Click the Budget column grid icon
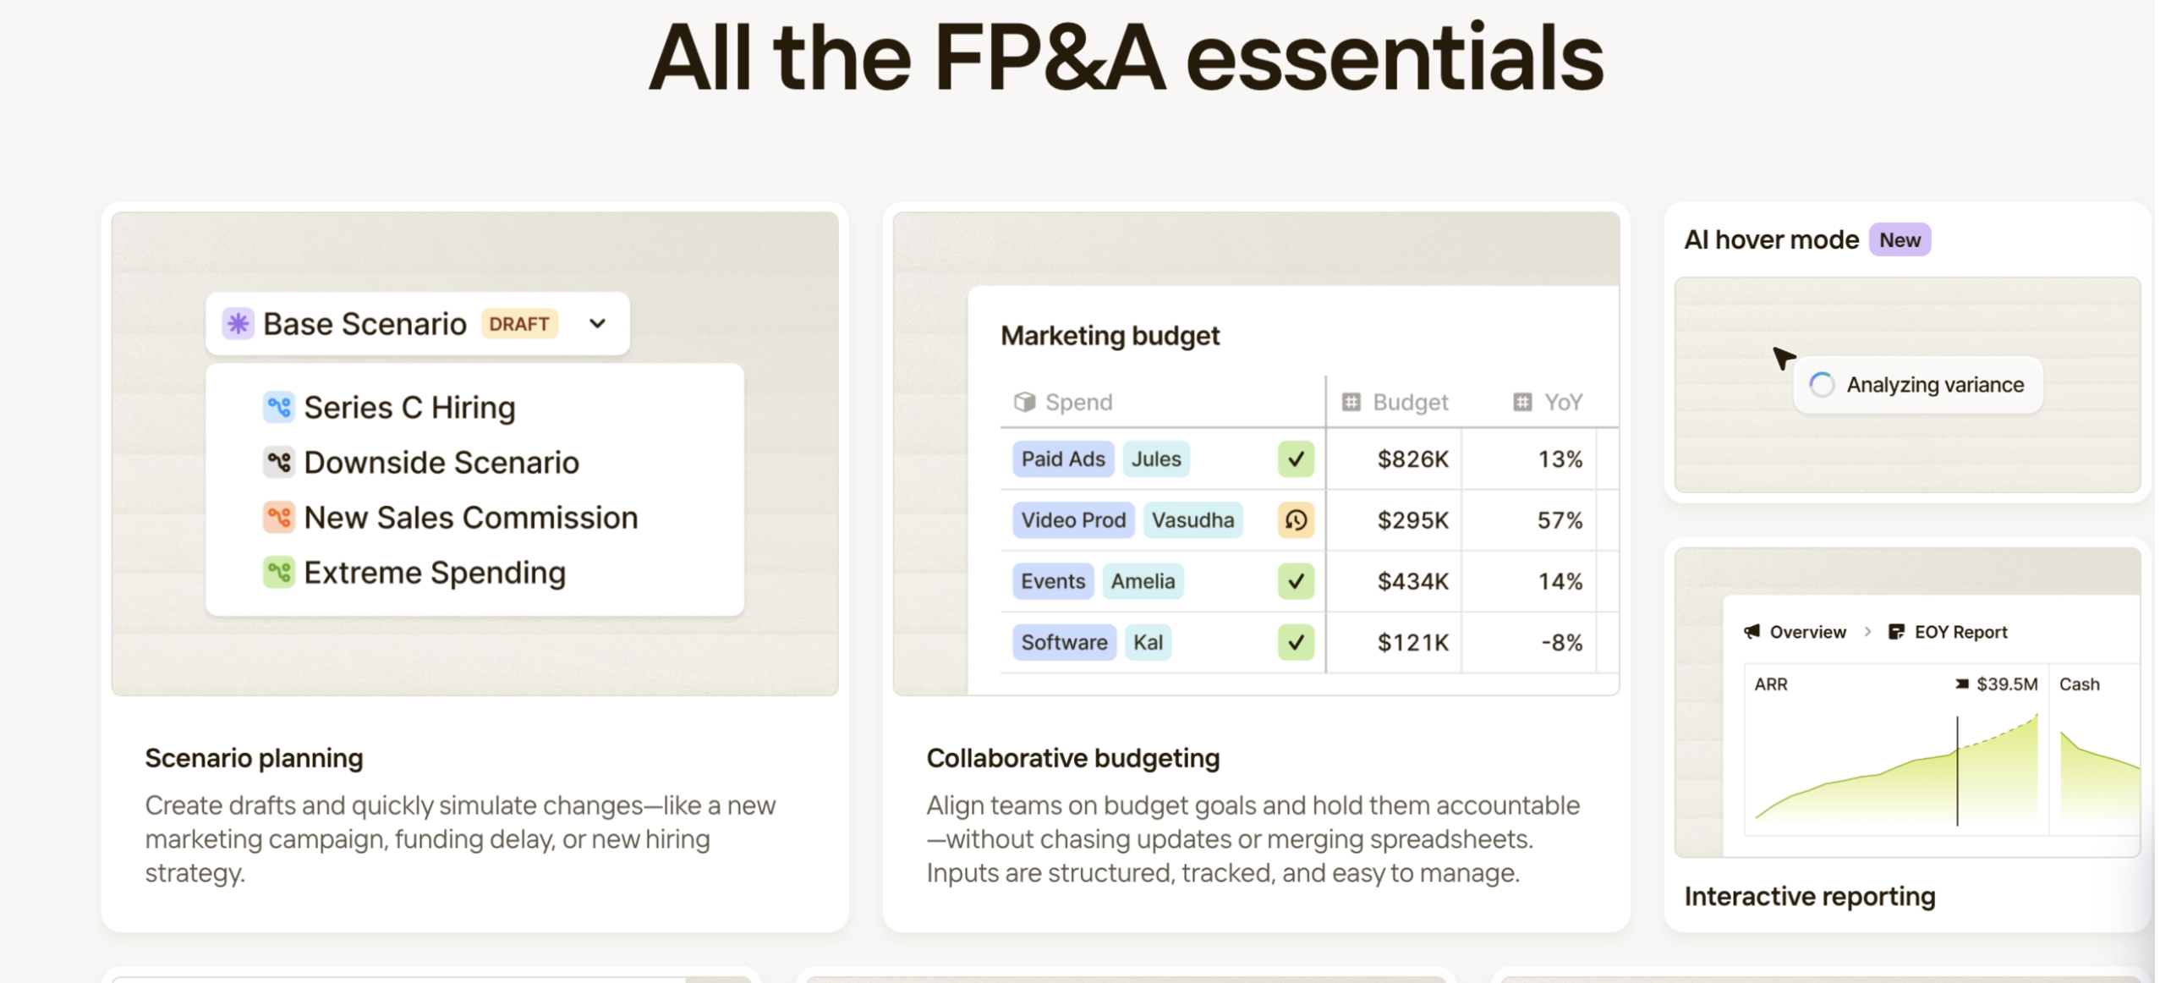 pyautogui.click(x=1351, y=402)
